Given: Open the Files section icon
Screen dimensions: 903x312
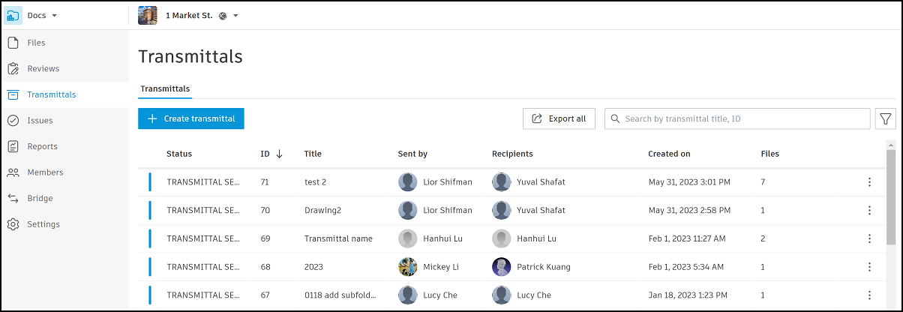Looking at the screenshot, I should pos(13,43).
